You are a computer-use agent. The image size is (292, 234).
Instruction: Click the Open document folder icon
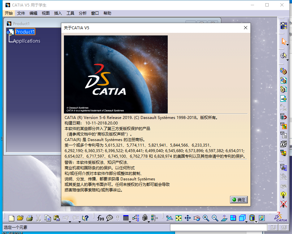pos(20,218)
